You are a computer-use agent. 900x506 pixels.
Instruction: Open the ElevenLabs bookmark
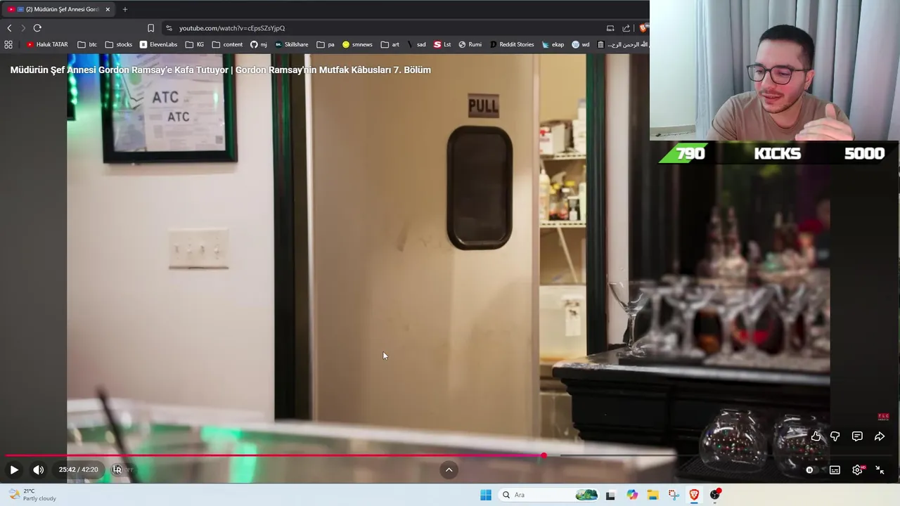(158, 44)
